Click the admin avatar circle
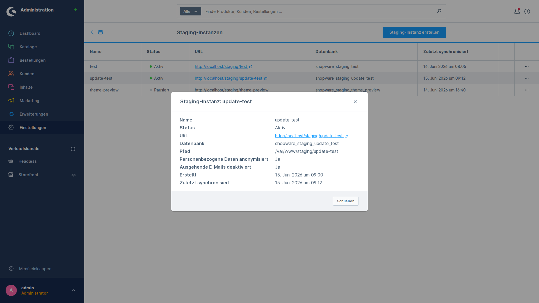 (x=11, y=290)
